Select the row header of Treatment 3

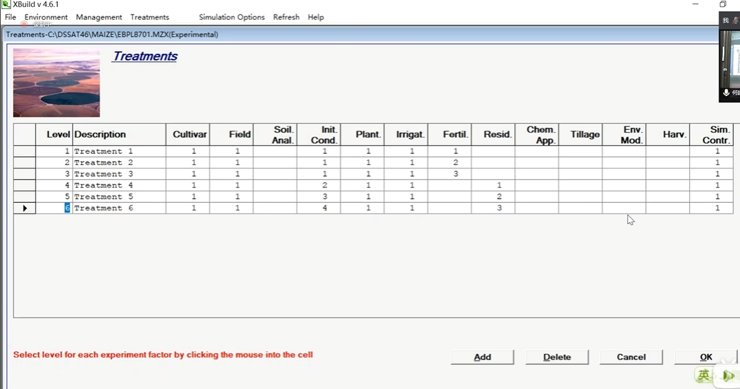(25, 174)
